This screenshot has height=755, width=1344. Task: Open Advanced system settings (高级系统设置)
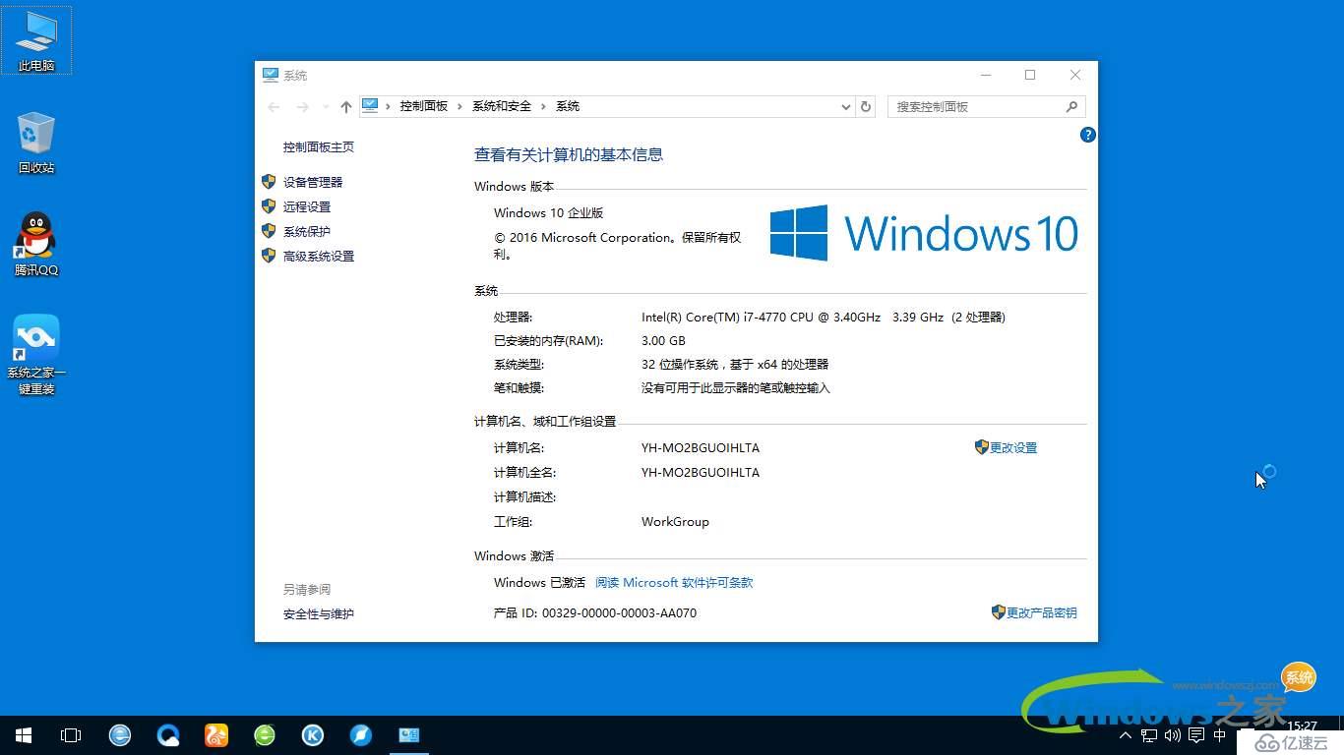coord(319,256)
